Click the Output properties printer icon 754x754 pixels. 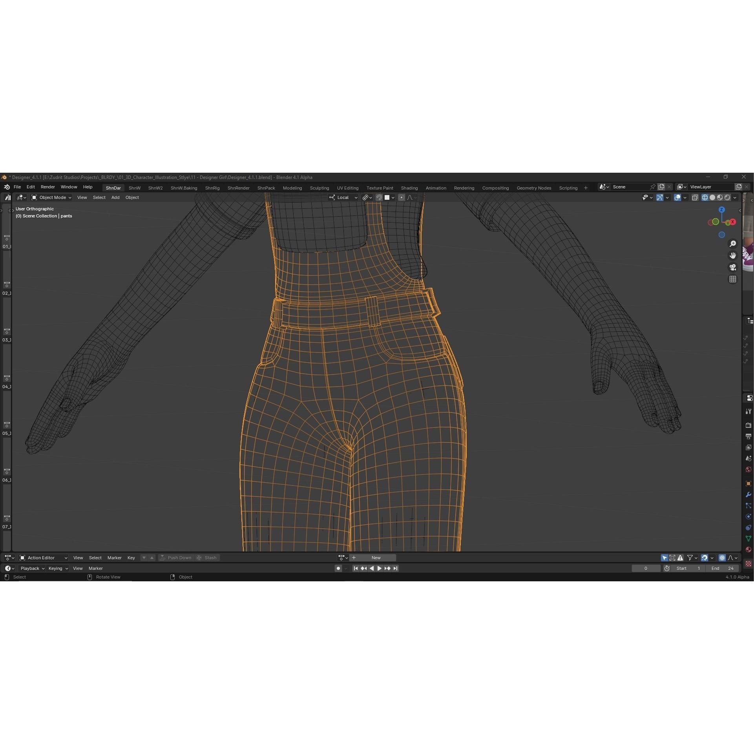tap(749, 436)
